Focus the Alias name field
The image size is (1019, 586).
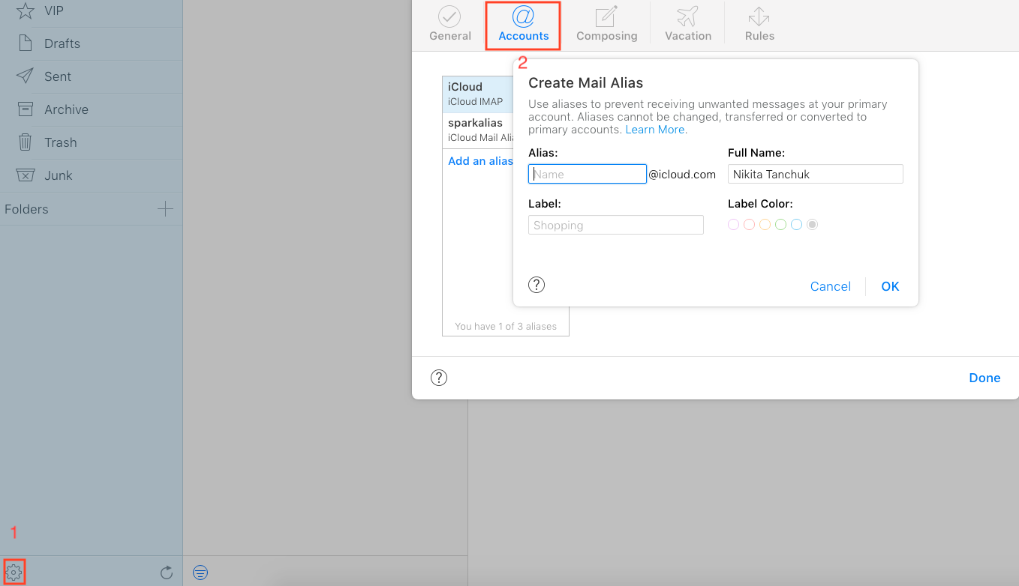[x=588, y=174]
